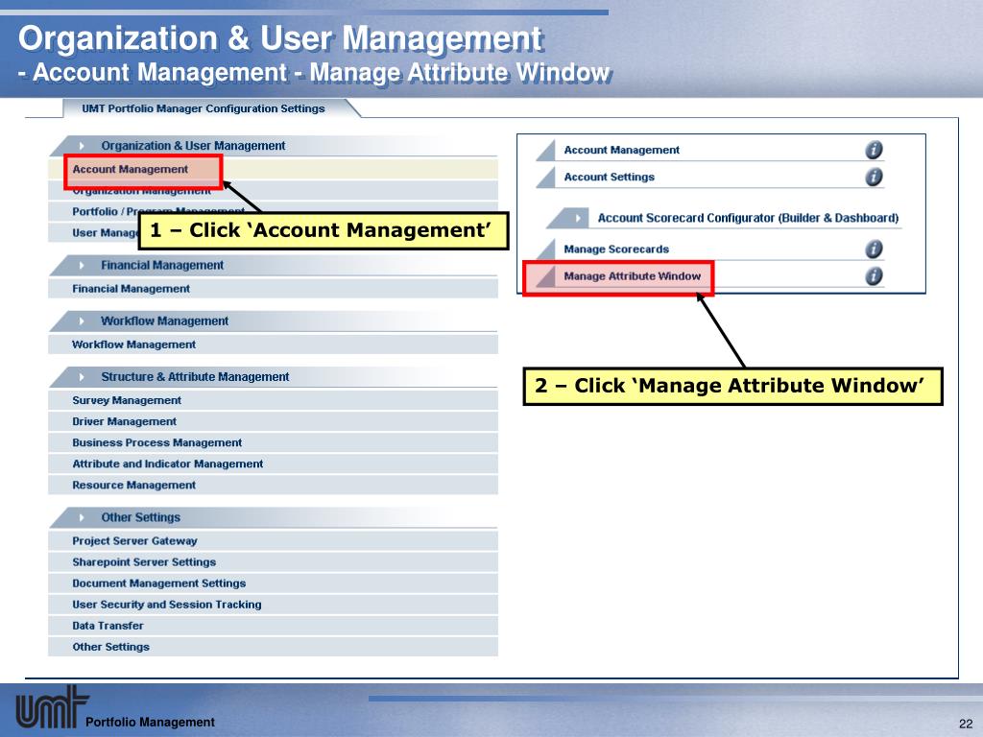Open Other Settings menu row
983x737 pixels.
[x=273, y=648]
